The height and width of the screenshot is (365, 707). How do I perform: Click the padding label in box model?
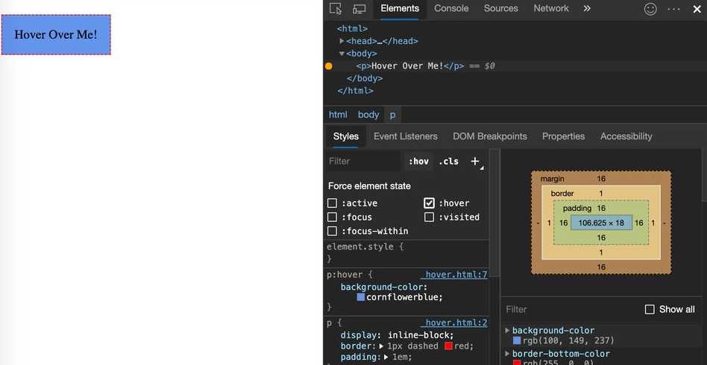577,208
